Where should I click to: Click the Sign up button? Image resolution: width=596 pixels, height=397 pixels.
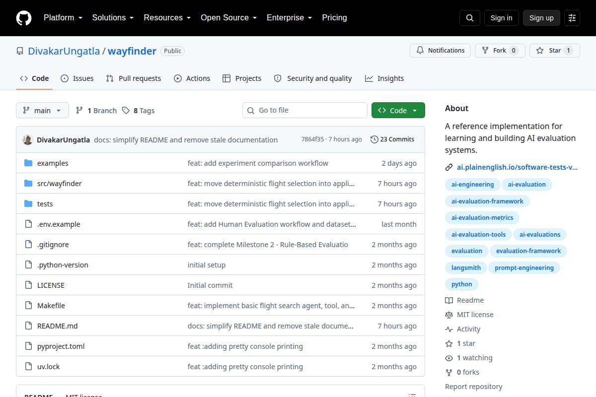(541, 18)
